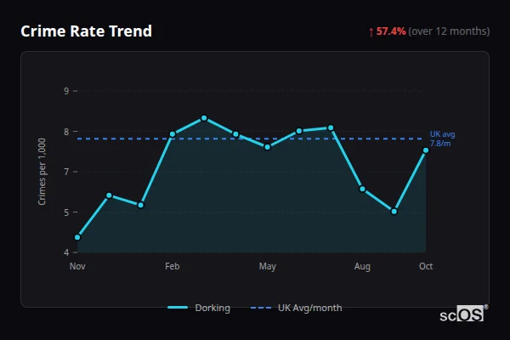Image resolution: width=510 pixels, height=340 pixels.
Task: Click the y-axis value 7
Action: [x=66, y=172]
